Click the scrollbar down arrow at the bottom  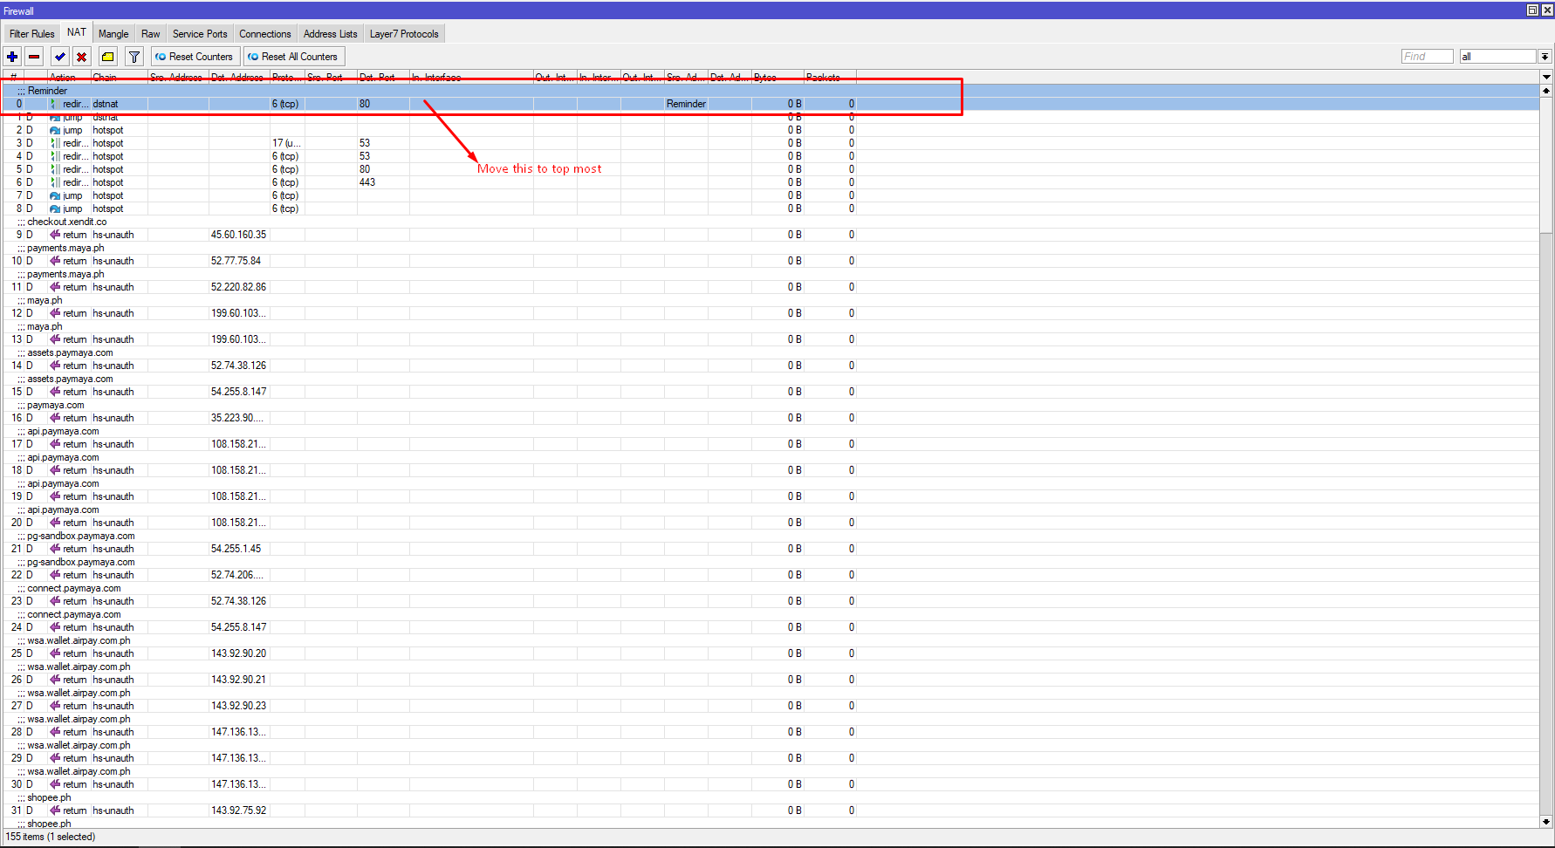point(1546,821)
